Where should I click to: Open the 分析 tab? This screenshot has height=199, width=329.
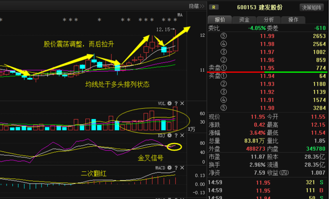point(268,19)
